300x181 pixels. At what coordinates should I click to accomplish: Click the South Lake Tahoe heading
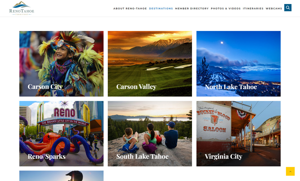pos(142,156)
